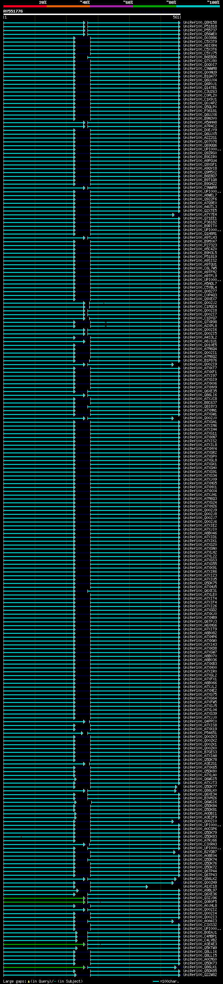Open hit UniRef100_Q56WE0
This screenshot has height=984, width=223.
200,34
